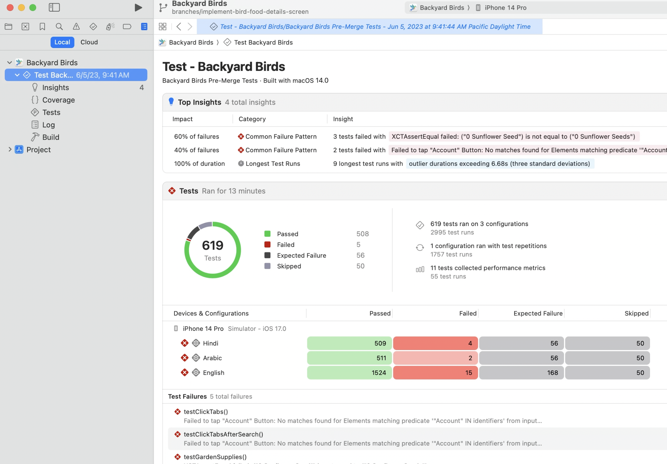Open the Test navigator diamond icon
The image size is (667, 464).
pos(93,27)
